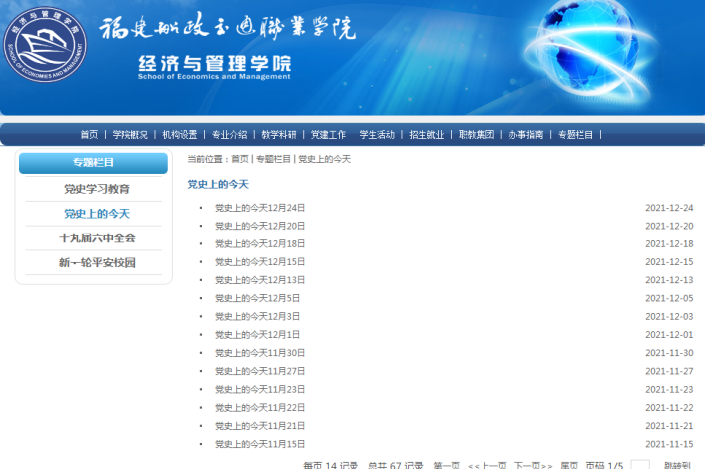Open the 党建工作 navigation item
Image resolution: width=705 pixels, height=469 pixels.
[x=328, y=135]
